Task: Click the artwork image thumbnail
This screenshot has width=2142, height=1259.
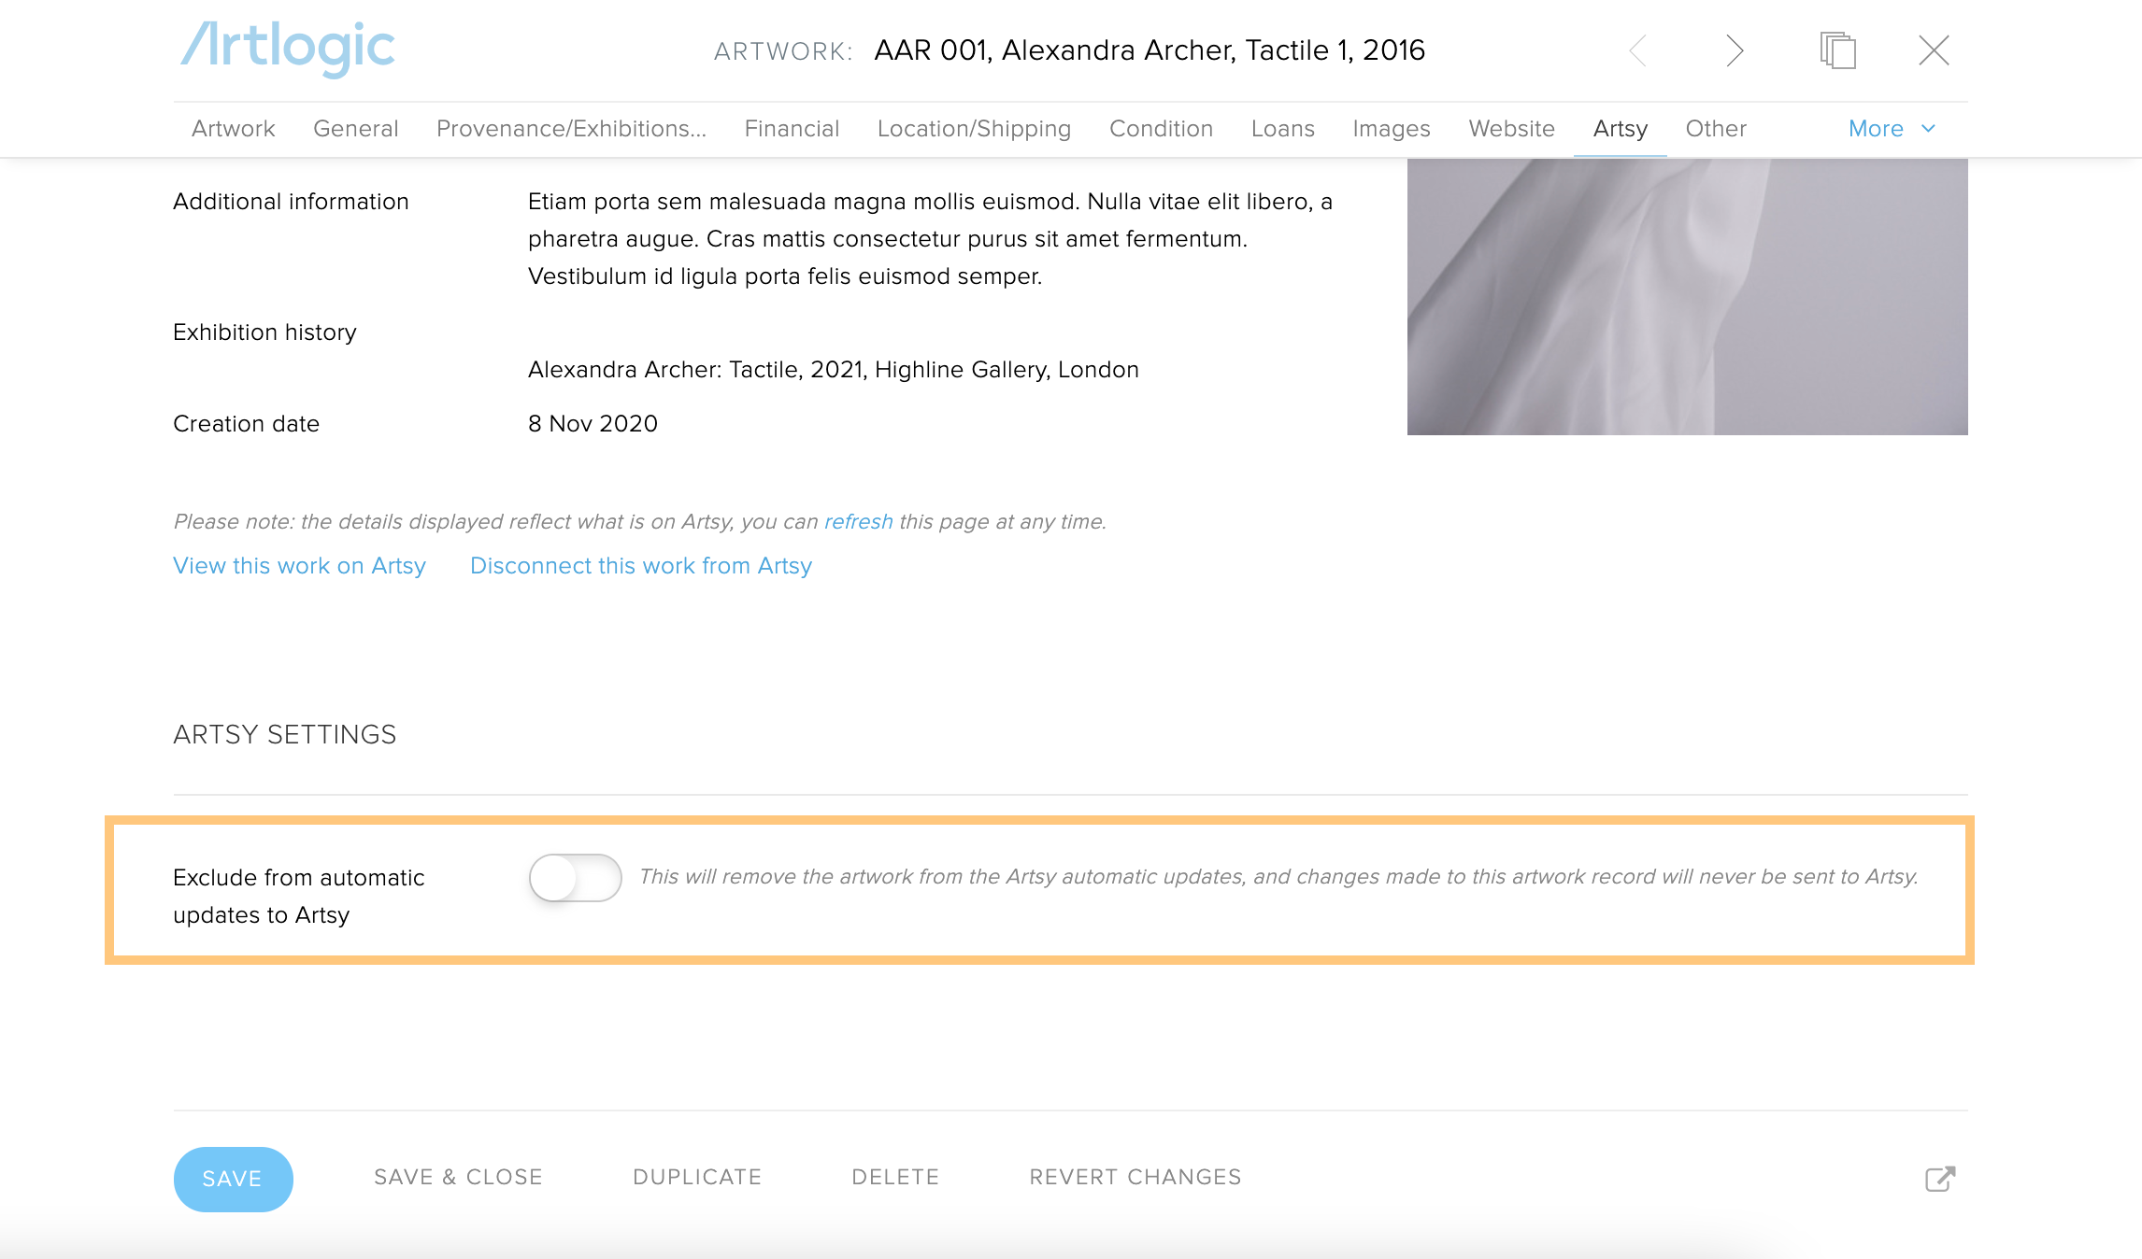Action: [x=1687, y=296]
